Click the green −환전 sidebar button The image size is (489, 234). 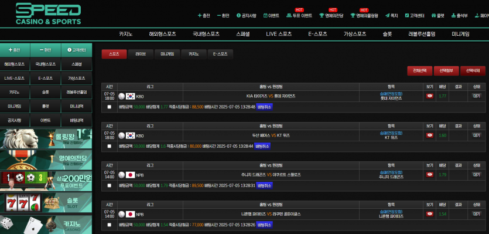point(46,50)
